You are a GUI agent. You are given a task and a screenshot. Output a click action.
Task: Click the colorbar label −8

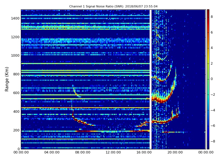pyautogui.click(x=213, y=141)
